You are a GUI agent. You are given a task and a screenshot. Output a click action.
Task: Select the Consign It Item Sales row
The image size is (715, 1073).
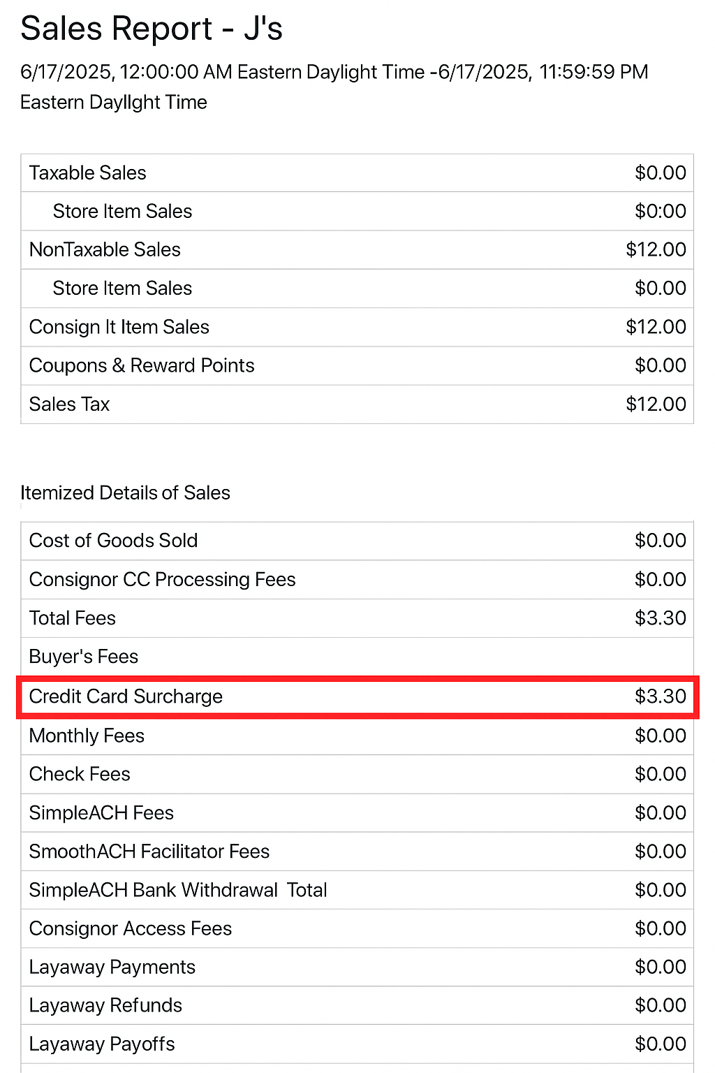click(357, 327)
